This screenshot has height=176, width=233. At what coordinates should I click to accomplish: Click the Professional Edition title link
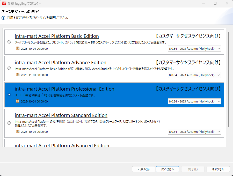coord(64,89)
